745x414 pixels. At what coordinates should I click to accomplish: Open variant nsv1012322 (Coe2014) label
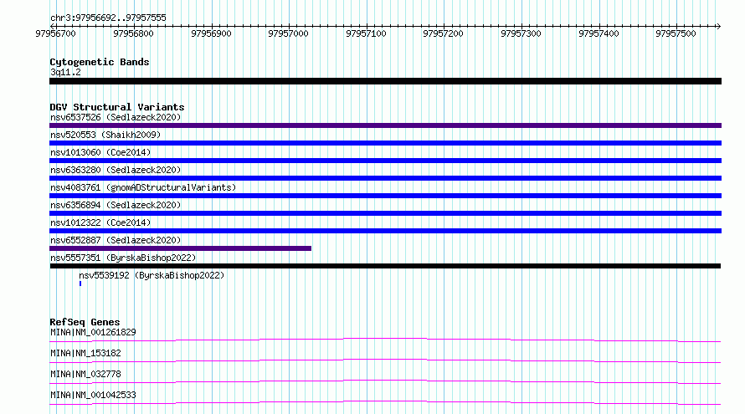click(100, 222)
